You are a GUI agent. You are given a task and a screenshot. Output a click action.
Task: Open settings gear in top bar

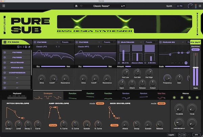click(x=200, y=6)
